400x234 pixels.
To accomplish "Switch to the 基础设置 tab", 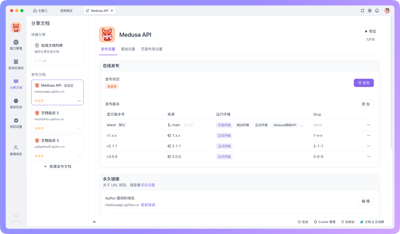I will 129,49.
